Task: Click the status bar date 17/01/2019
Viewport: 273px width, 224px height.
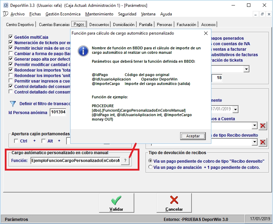Action: (260, 219)
